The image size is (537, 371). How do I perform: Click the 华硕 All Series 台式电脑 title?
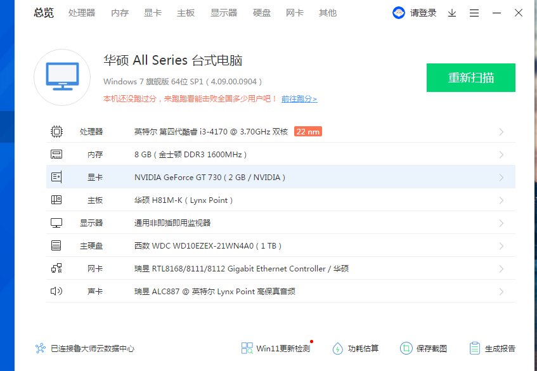[173, 61]
